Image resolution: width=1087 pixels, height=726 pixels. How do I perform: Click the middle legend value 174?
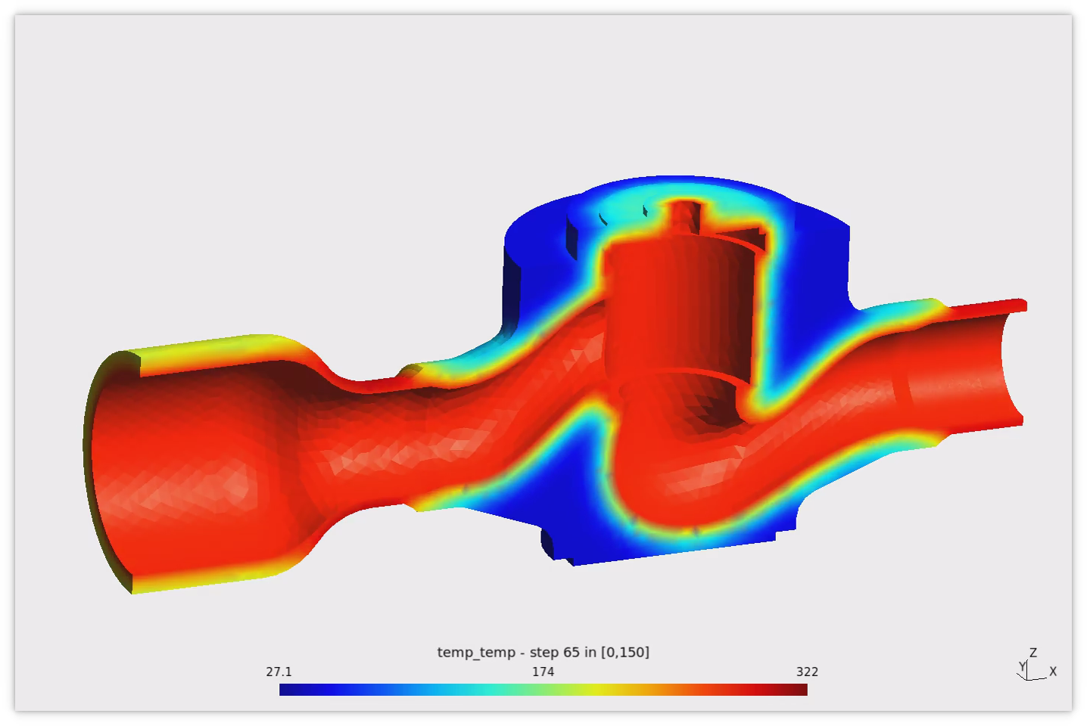click(543, 672)
